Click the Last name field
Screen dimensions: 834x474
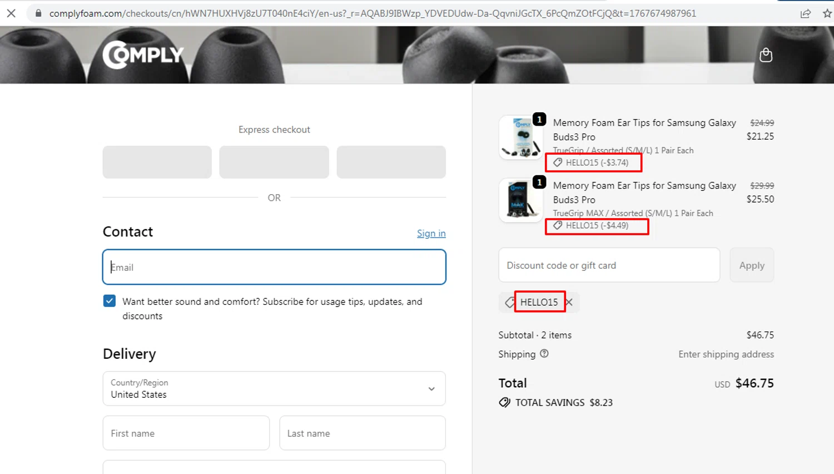pyautogui.click(x=363, y=433)
